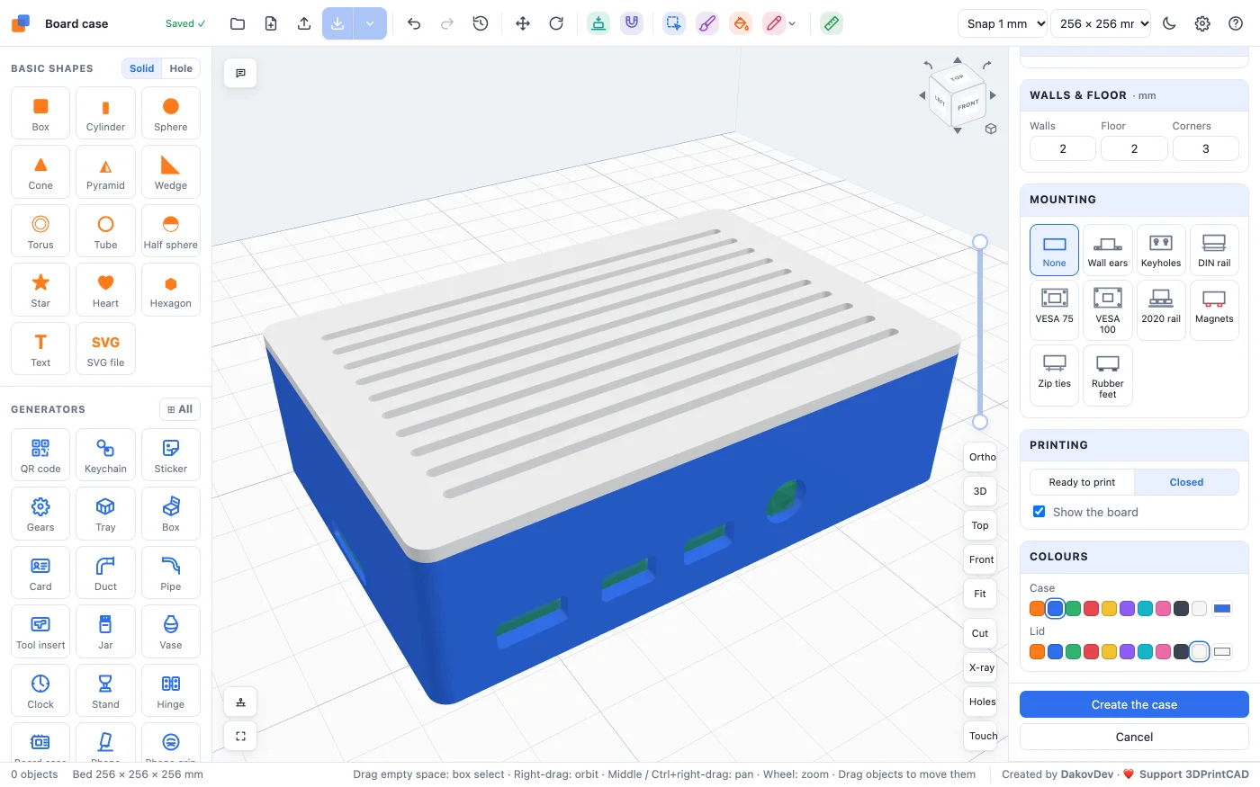Insert a Pyramid basic shape
The width and height of the screenshot is (1260, 787).
[105, 172]
